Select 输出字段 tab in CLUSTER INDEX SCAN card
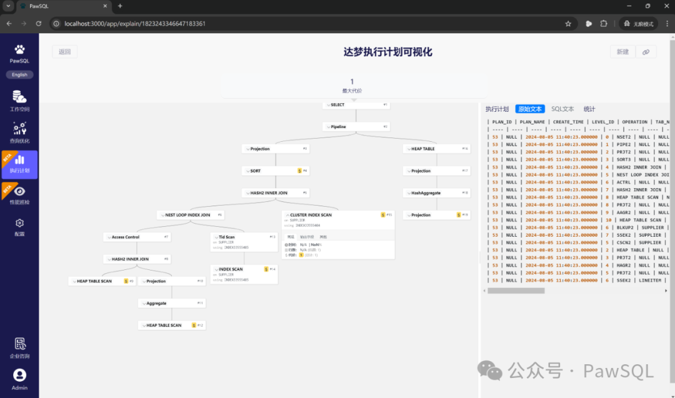The image size is (675, 398). pyautogui.click(x=307, y=237)
